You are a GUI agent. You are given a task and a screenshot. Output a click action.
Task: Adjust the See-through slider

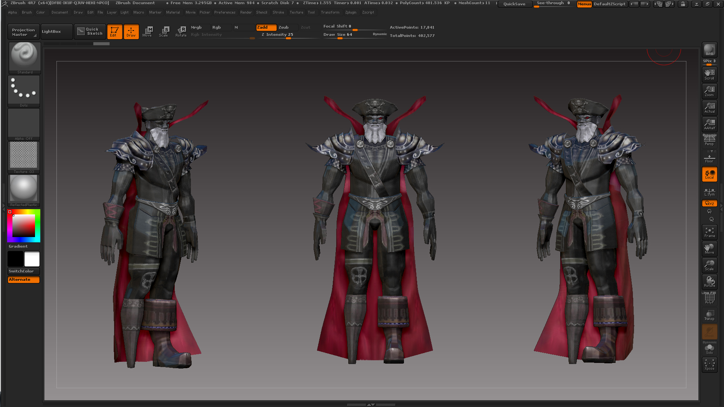(x=554, y=4)
